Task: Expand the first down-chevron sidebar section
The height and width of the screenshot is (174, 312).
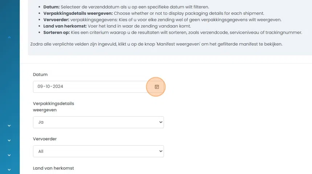Action: click(9, 126)
